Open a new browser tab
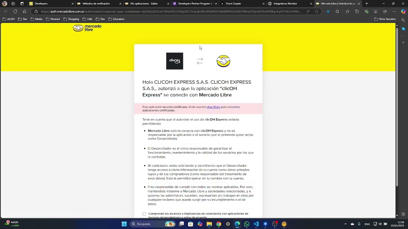This screenshot has height=229, width=408. tap(367, 4)
